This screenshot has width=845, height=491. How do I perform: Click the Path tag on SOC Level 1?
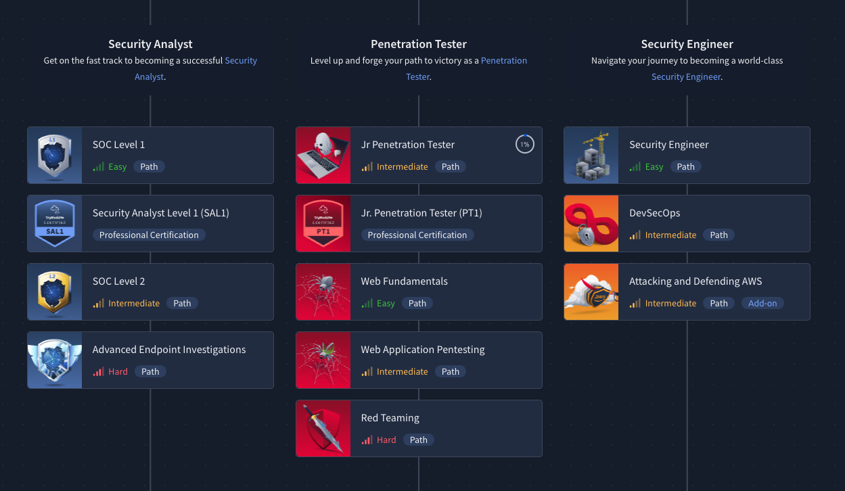149,166
